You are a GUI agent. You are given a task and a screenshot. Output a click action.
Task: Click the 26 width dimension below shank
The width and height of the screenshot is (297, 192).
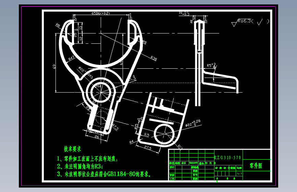click(x=97, y=137)
